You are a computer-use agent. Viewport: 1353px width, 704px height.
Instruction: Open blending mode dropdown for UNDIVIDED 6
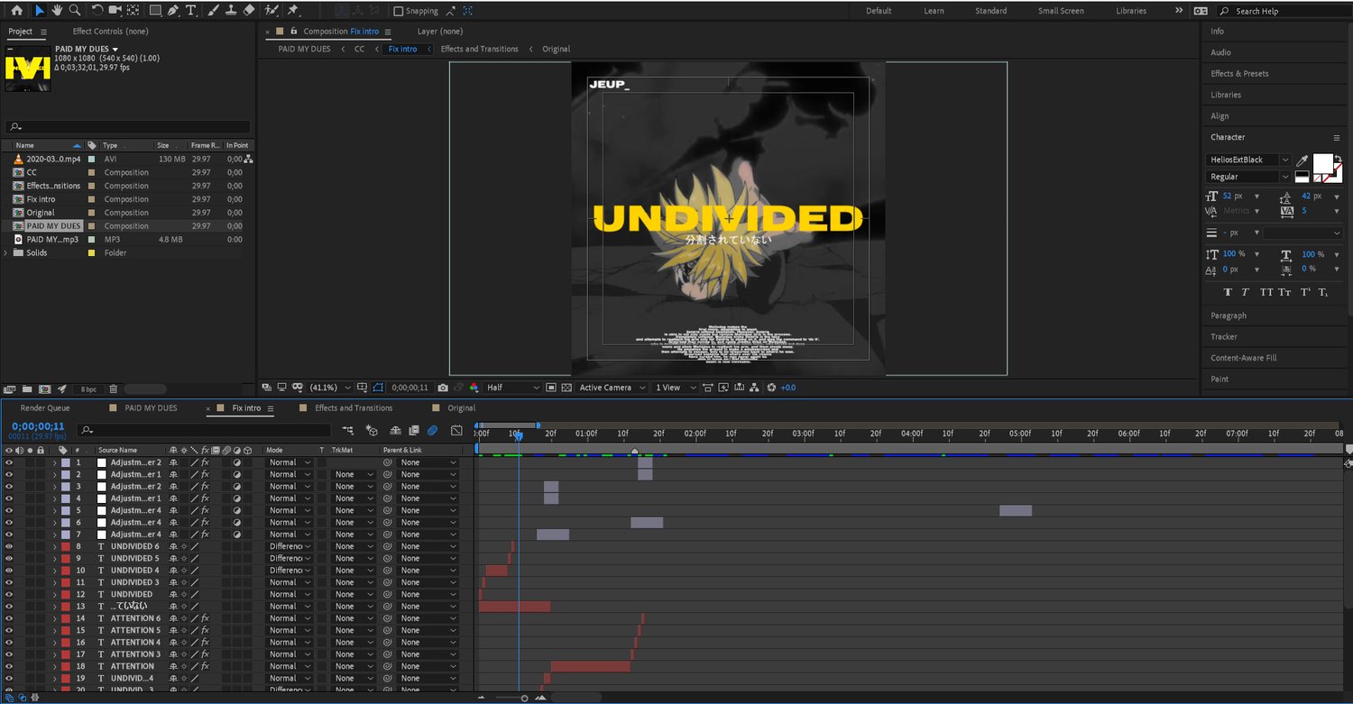click(290, 546)
